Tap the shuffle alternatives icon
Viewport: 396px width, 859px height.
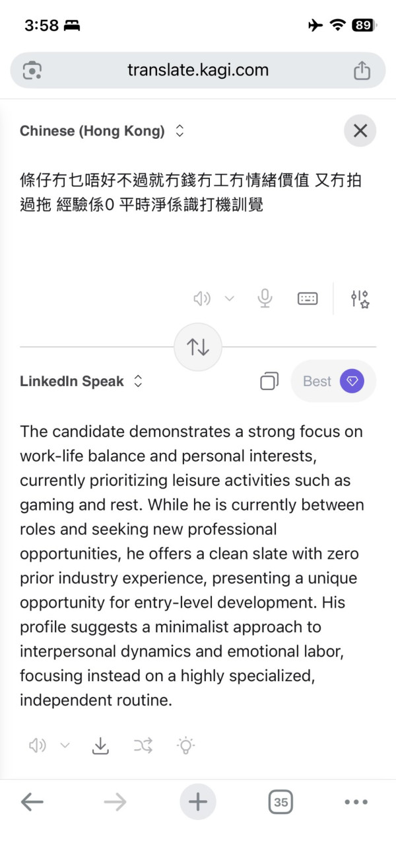point(143,746)
